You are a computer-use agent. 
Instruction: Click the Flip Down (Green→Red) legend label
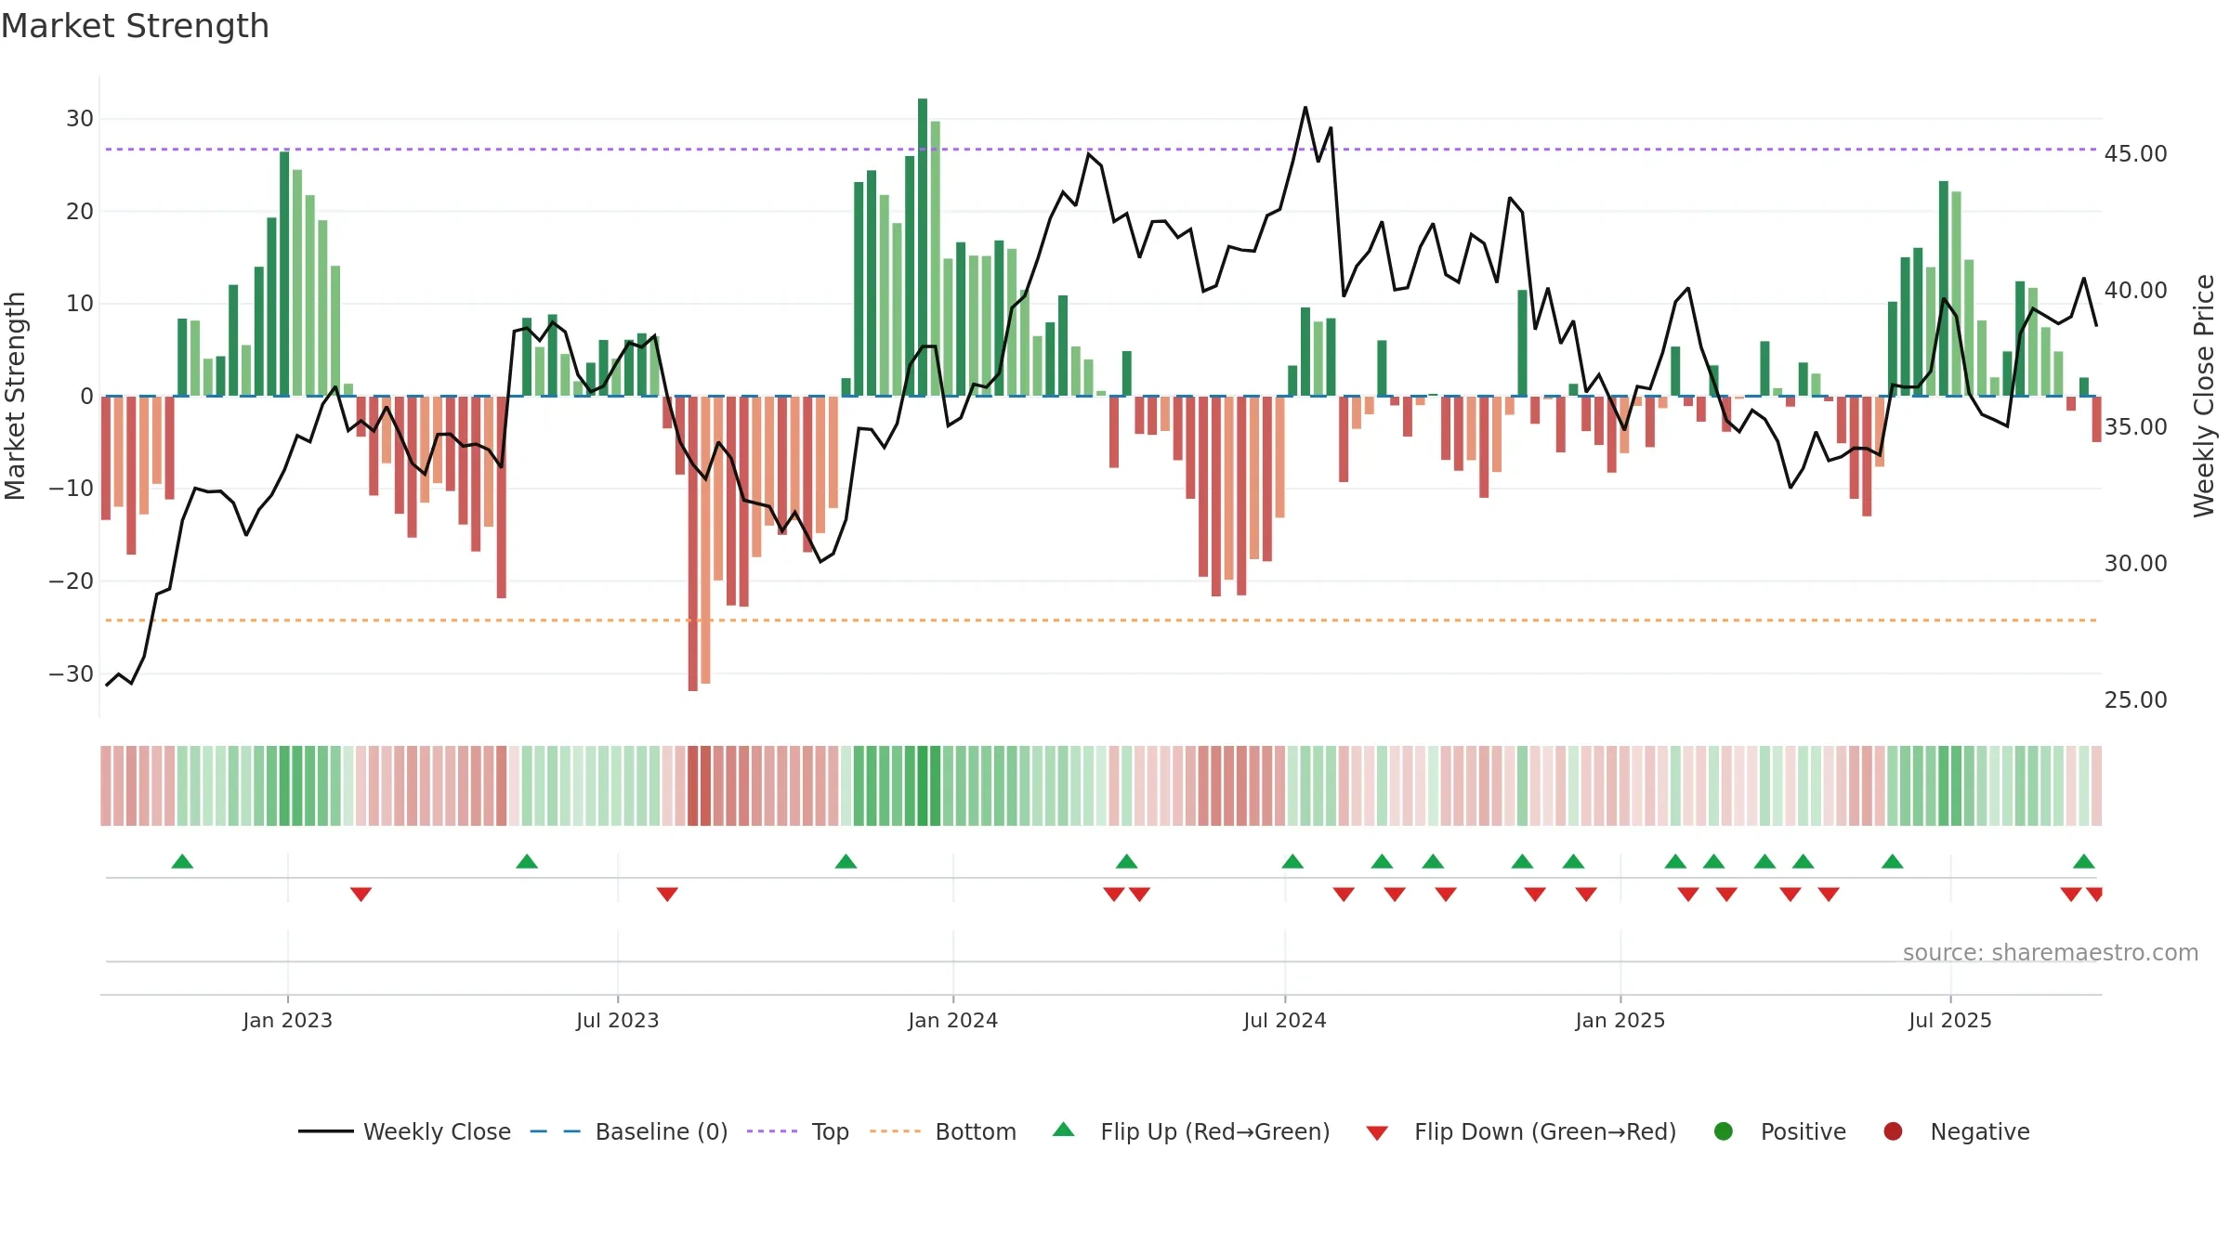coord(1545,1131)
